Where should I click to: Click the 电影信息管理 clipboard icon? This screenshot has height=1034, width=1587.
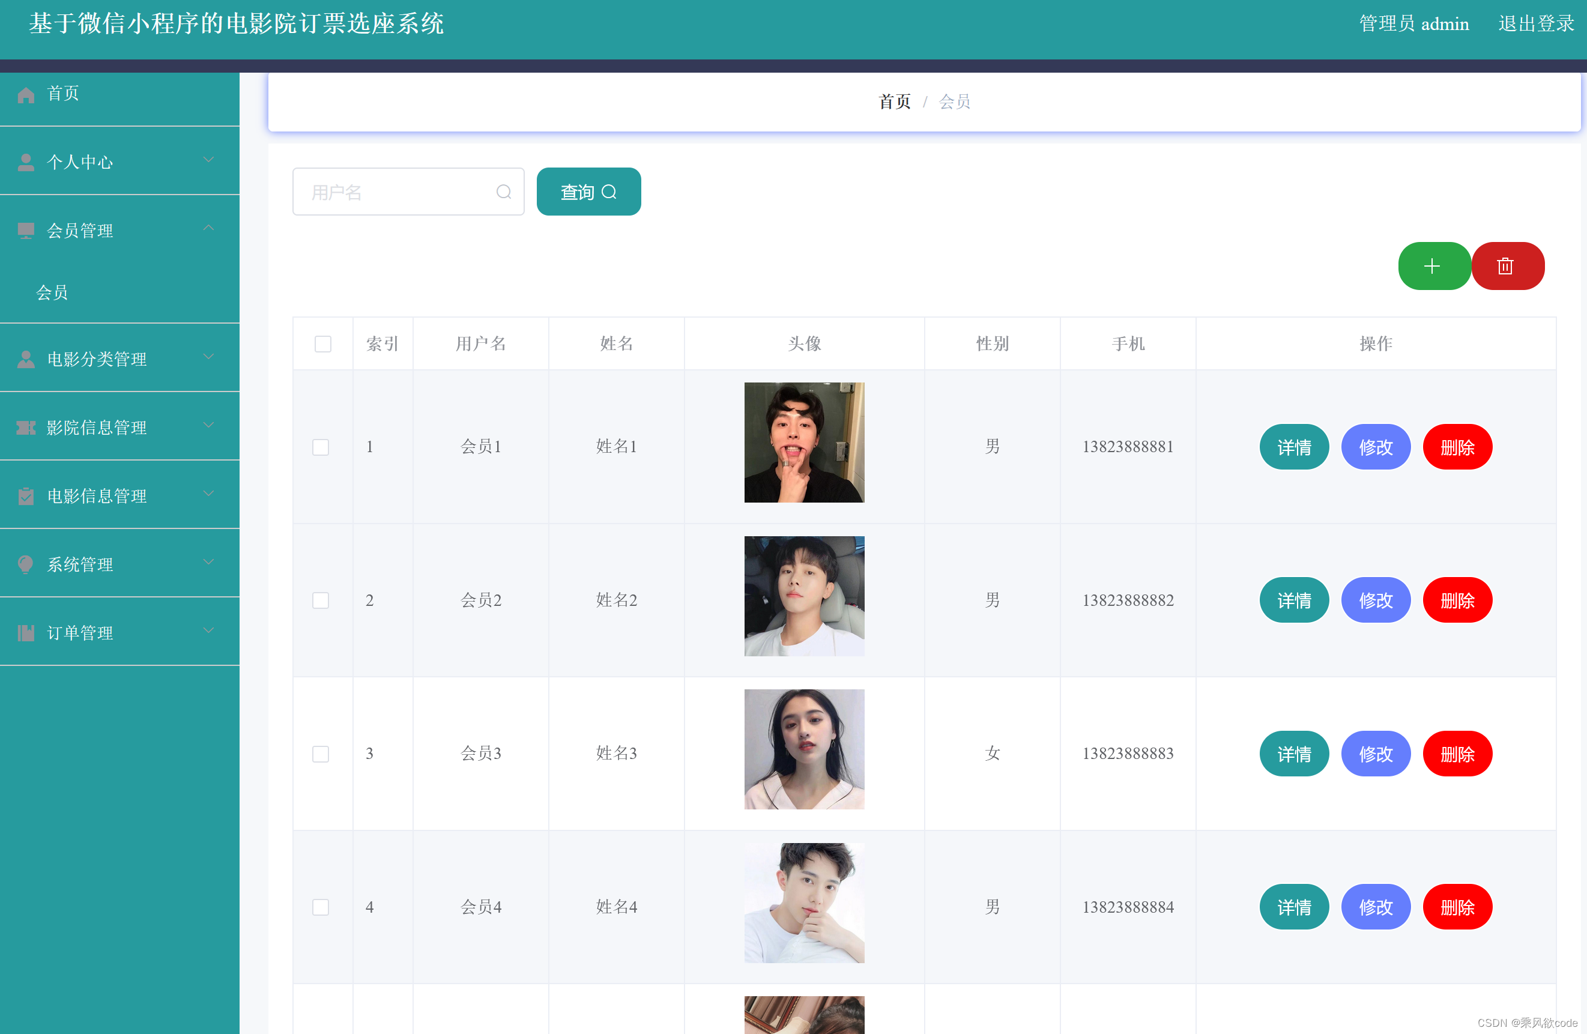coord(26,495)
